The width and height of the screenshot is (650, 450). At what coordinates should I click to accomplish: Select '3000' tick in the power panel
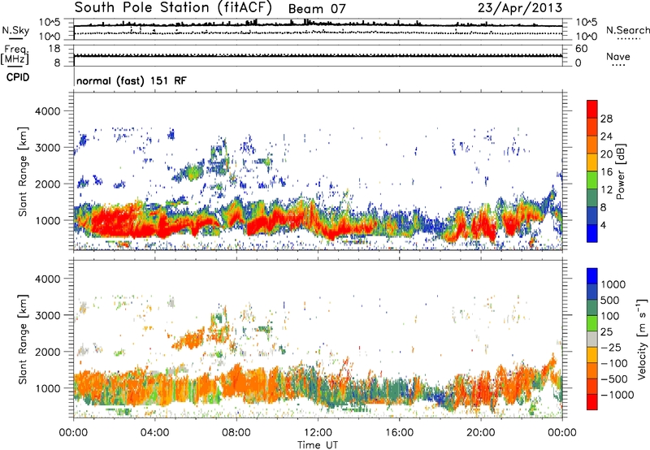(x=47, y=148)
